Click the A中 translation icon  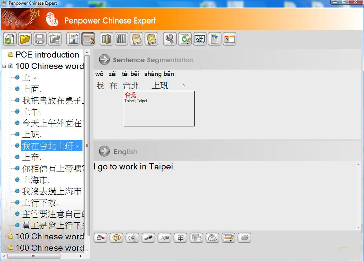[200, 39]
